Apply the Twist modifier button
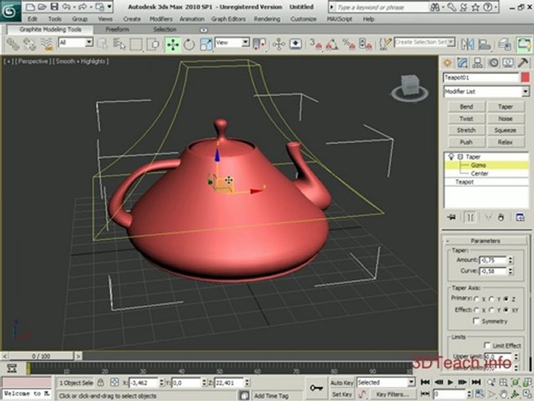Image resolution: width=534 pixels, height=401 pixels. pos(466,119)
